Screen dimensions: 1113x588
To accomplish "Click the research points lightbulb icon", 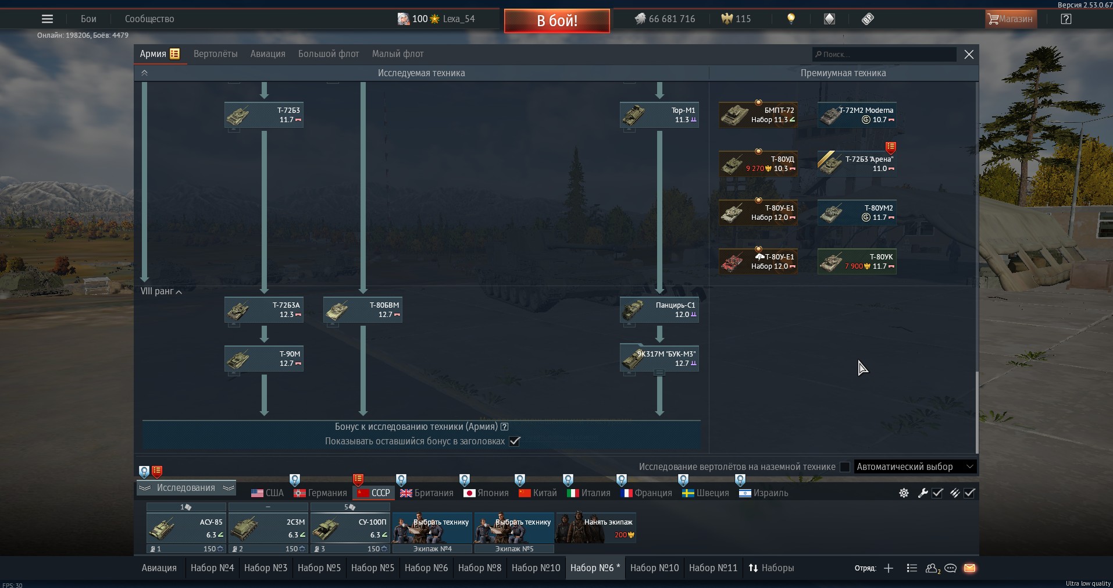I will pos(791,19).
